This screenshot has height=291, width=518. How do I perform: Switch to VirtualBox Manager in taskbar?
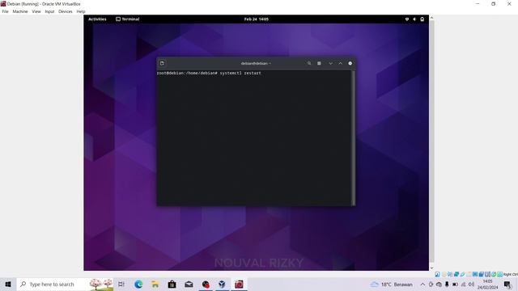tap(223, 284)
